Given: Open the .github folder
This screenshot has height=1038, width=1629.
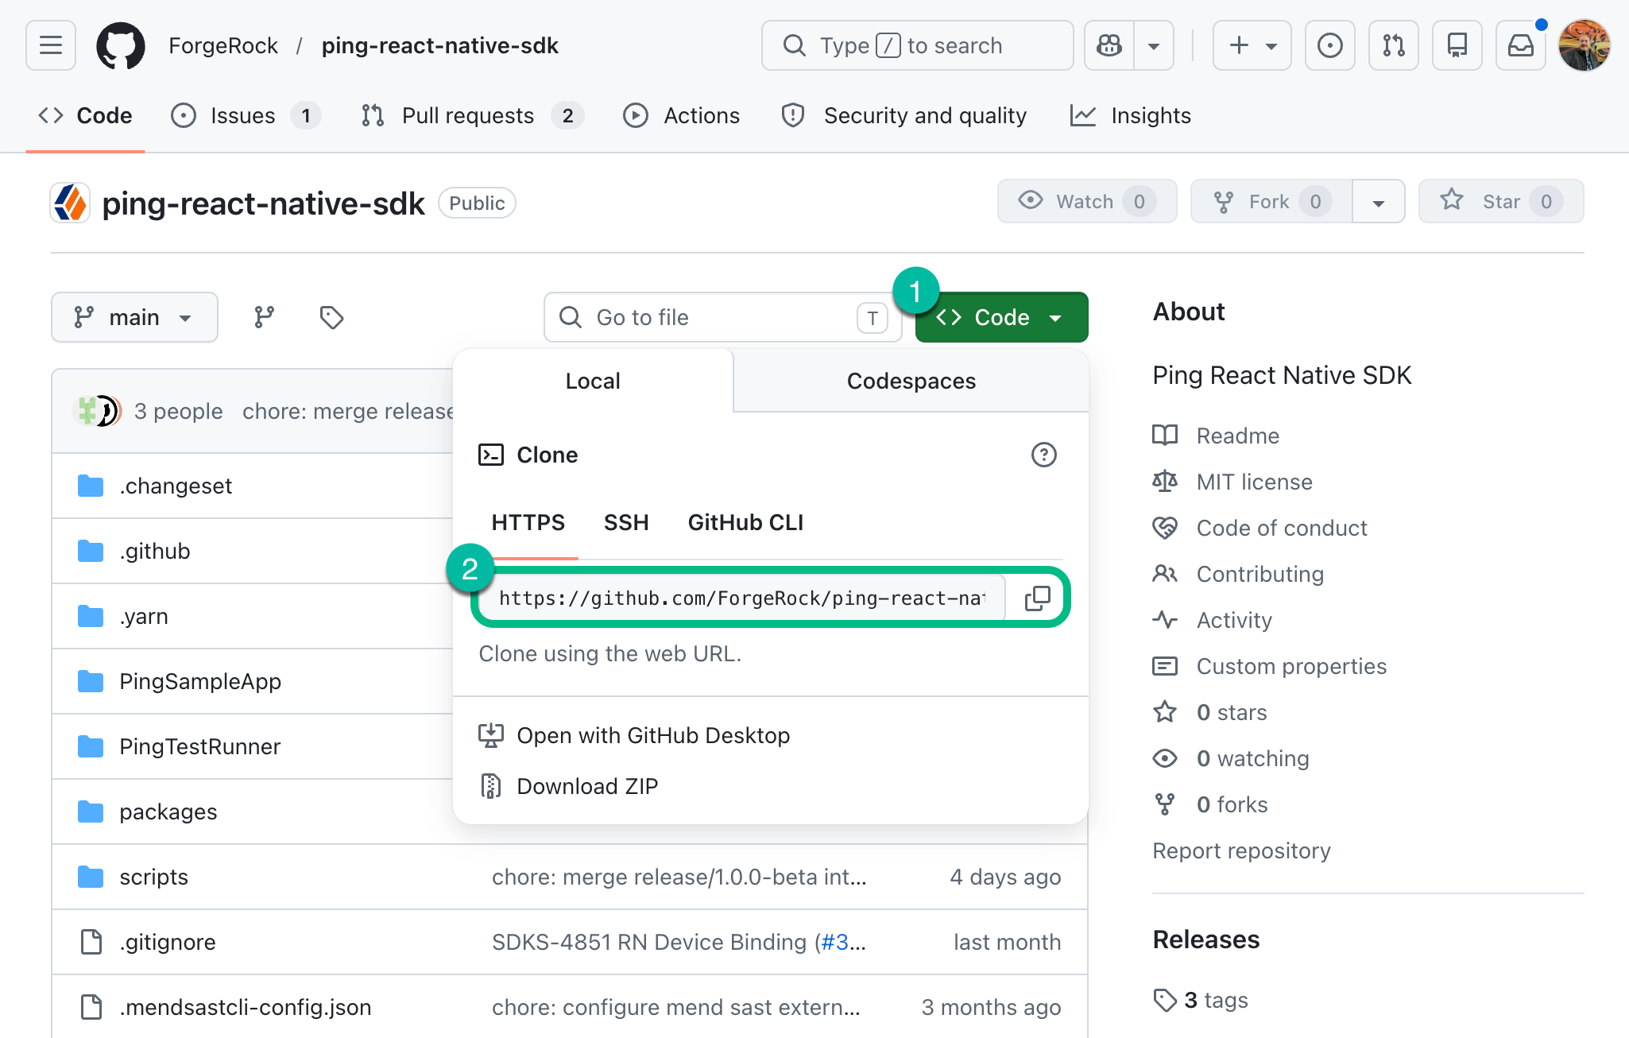Looking at the screenshot, I should [155, 551].
